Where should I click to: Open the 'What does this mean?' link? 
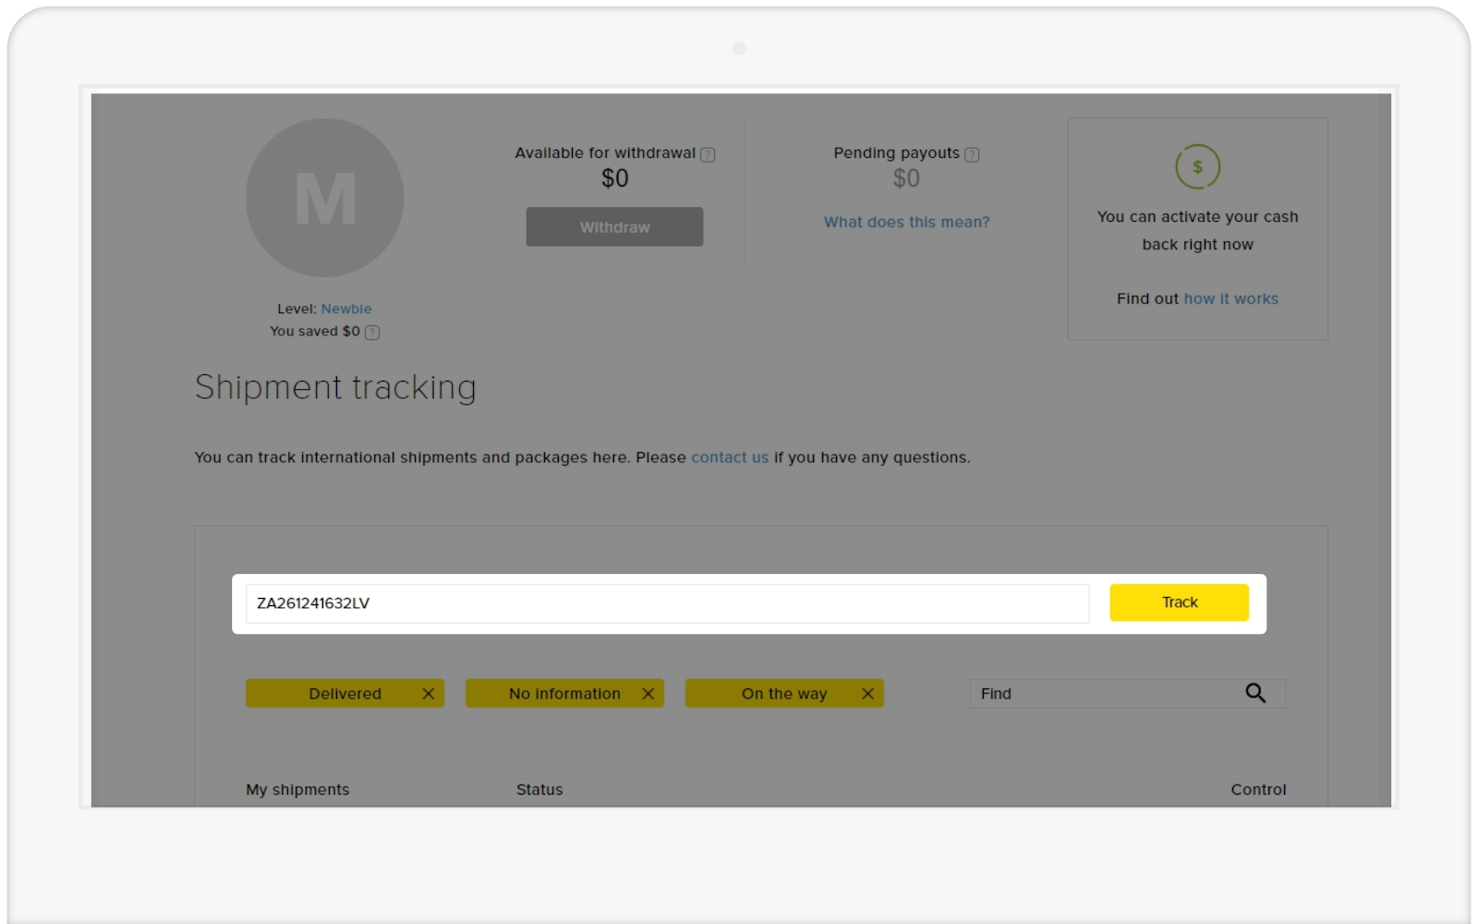pyautogui.click(x=906, y=222)
